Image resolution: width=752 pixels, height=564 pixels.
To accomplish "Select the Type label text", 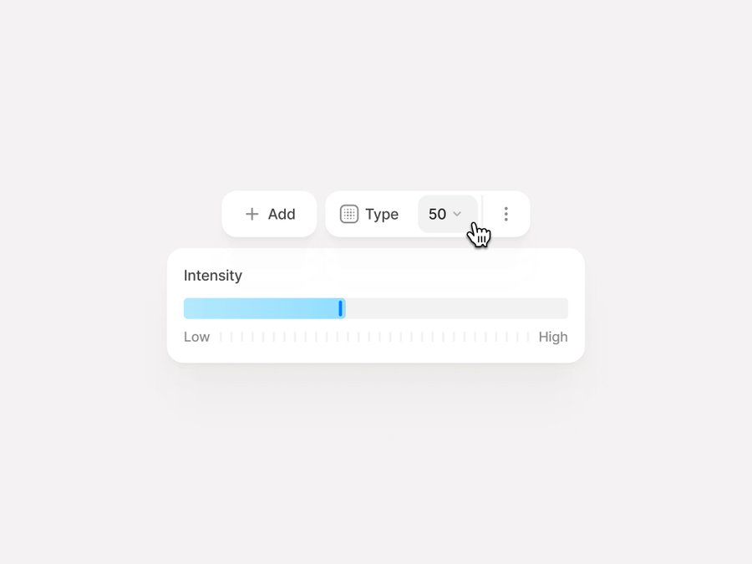I will click(x=382, y=215).
